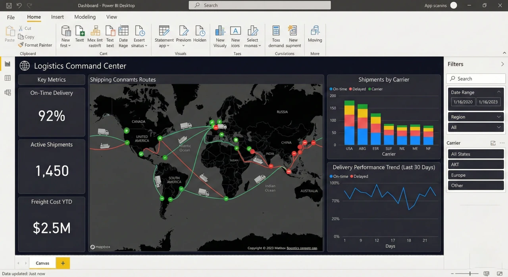Click the Active Shipments 1,450 card
Image resolution: width=508 pixels, height=277 pixels.
tap(52, 166)
